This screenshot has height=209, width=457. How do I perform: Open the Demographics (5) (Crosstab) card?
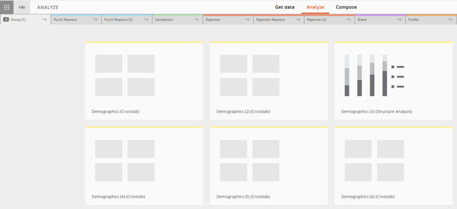(269, 165)
